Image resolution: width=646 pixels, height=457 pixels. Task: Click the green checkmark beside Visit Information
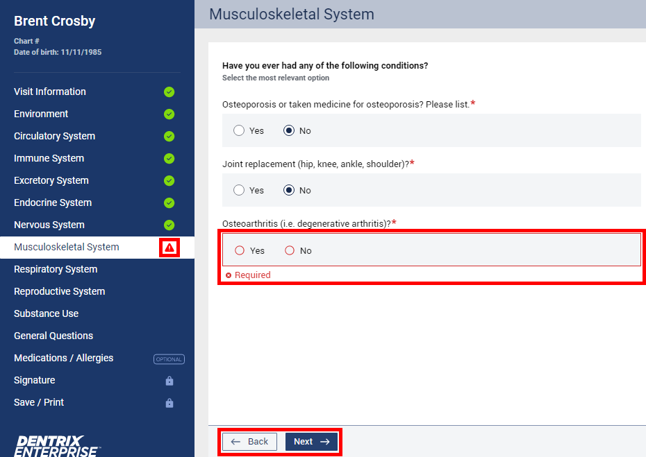click(x=169, y=92)
